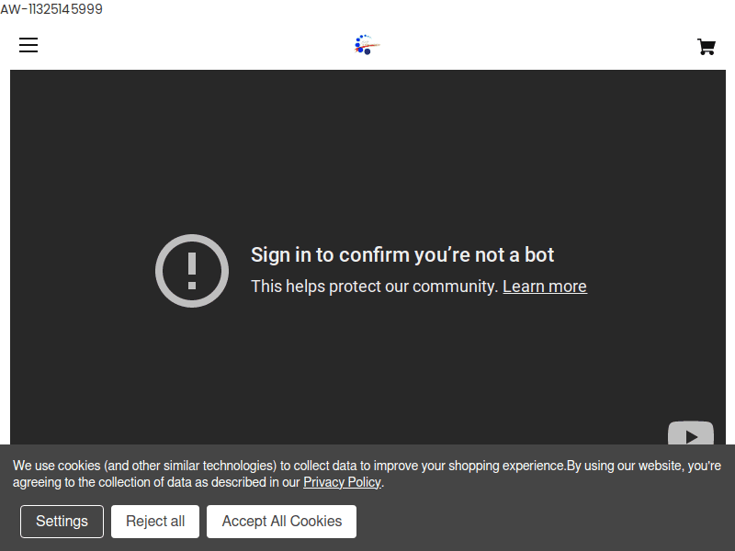Open cookie Settings
This screenshot has width=735, height=551.
(x=62, y=522)
